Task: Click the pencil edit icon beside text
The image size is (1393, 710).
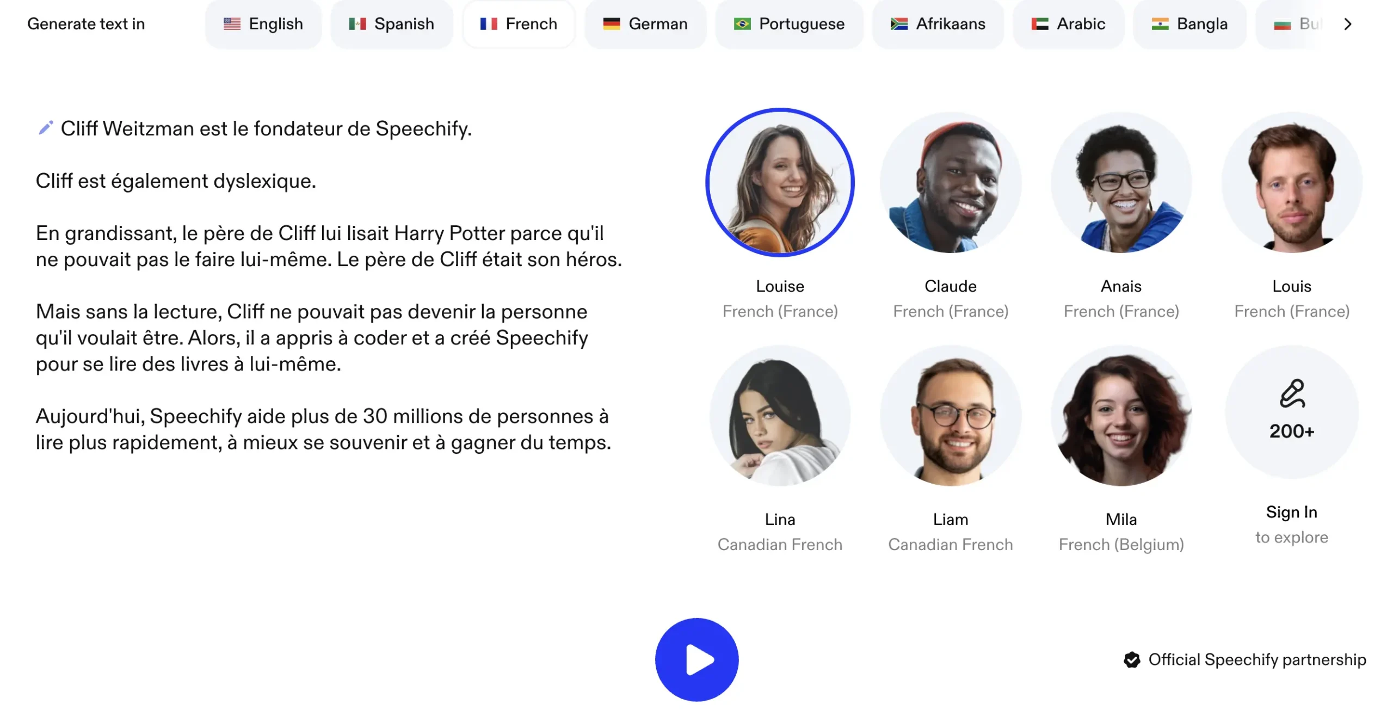Action: pyautogui.click(x=46, y=128)
